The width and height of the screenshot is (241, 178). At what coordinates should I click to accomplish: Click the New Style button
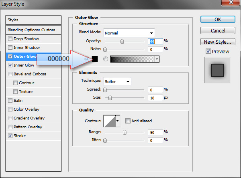(218, 42)
